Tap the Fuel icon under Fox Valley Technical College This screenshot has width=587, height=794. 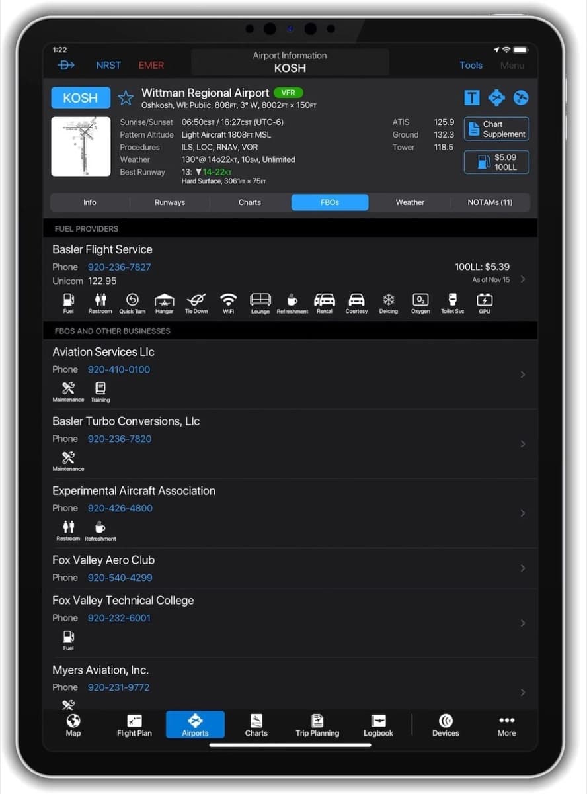tap(69, 640)
